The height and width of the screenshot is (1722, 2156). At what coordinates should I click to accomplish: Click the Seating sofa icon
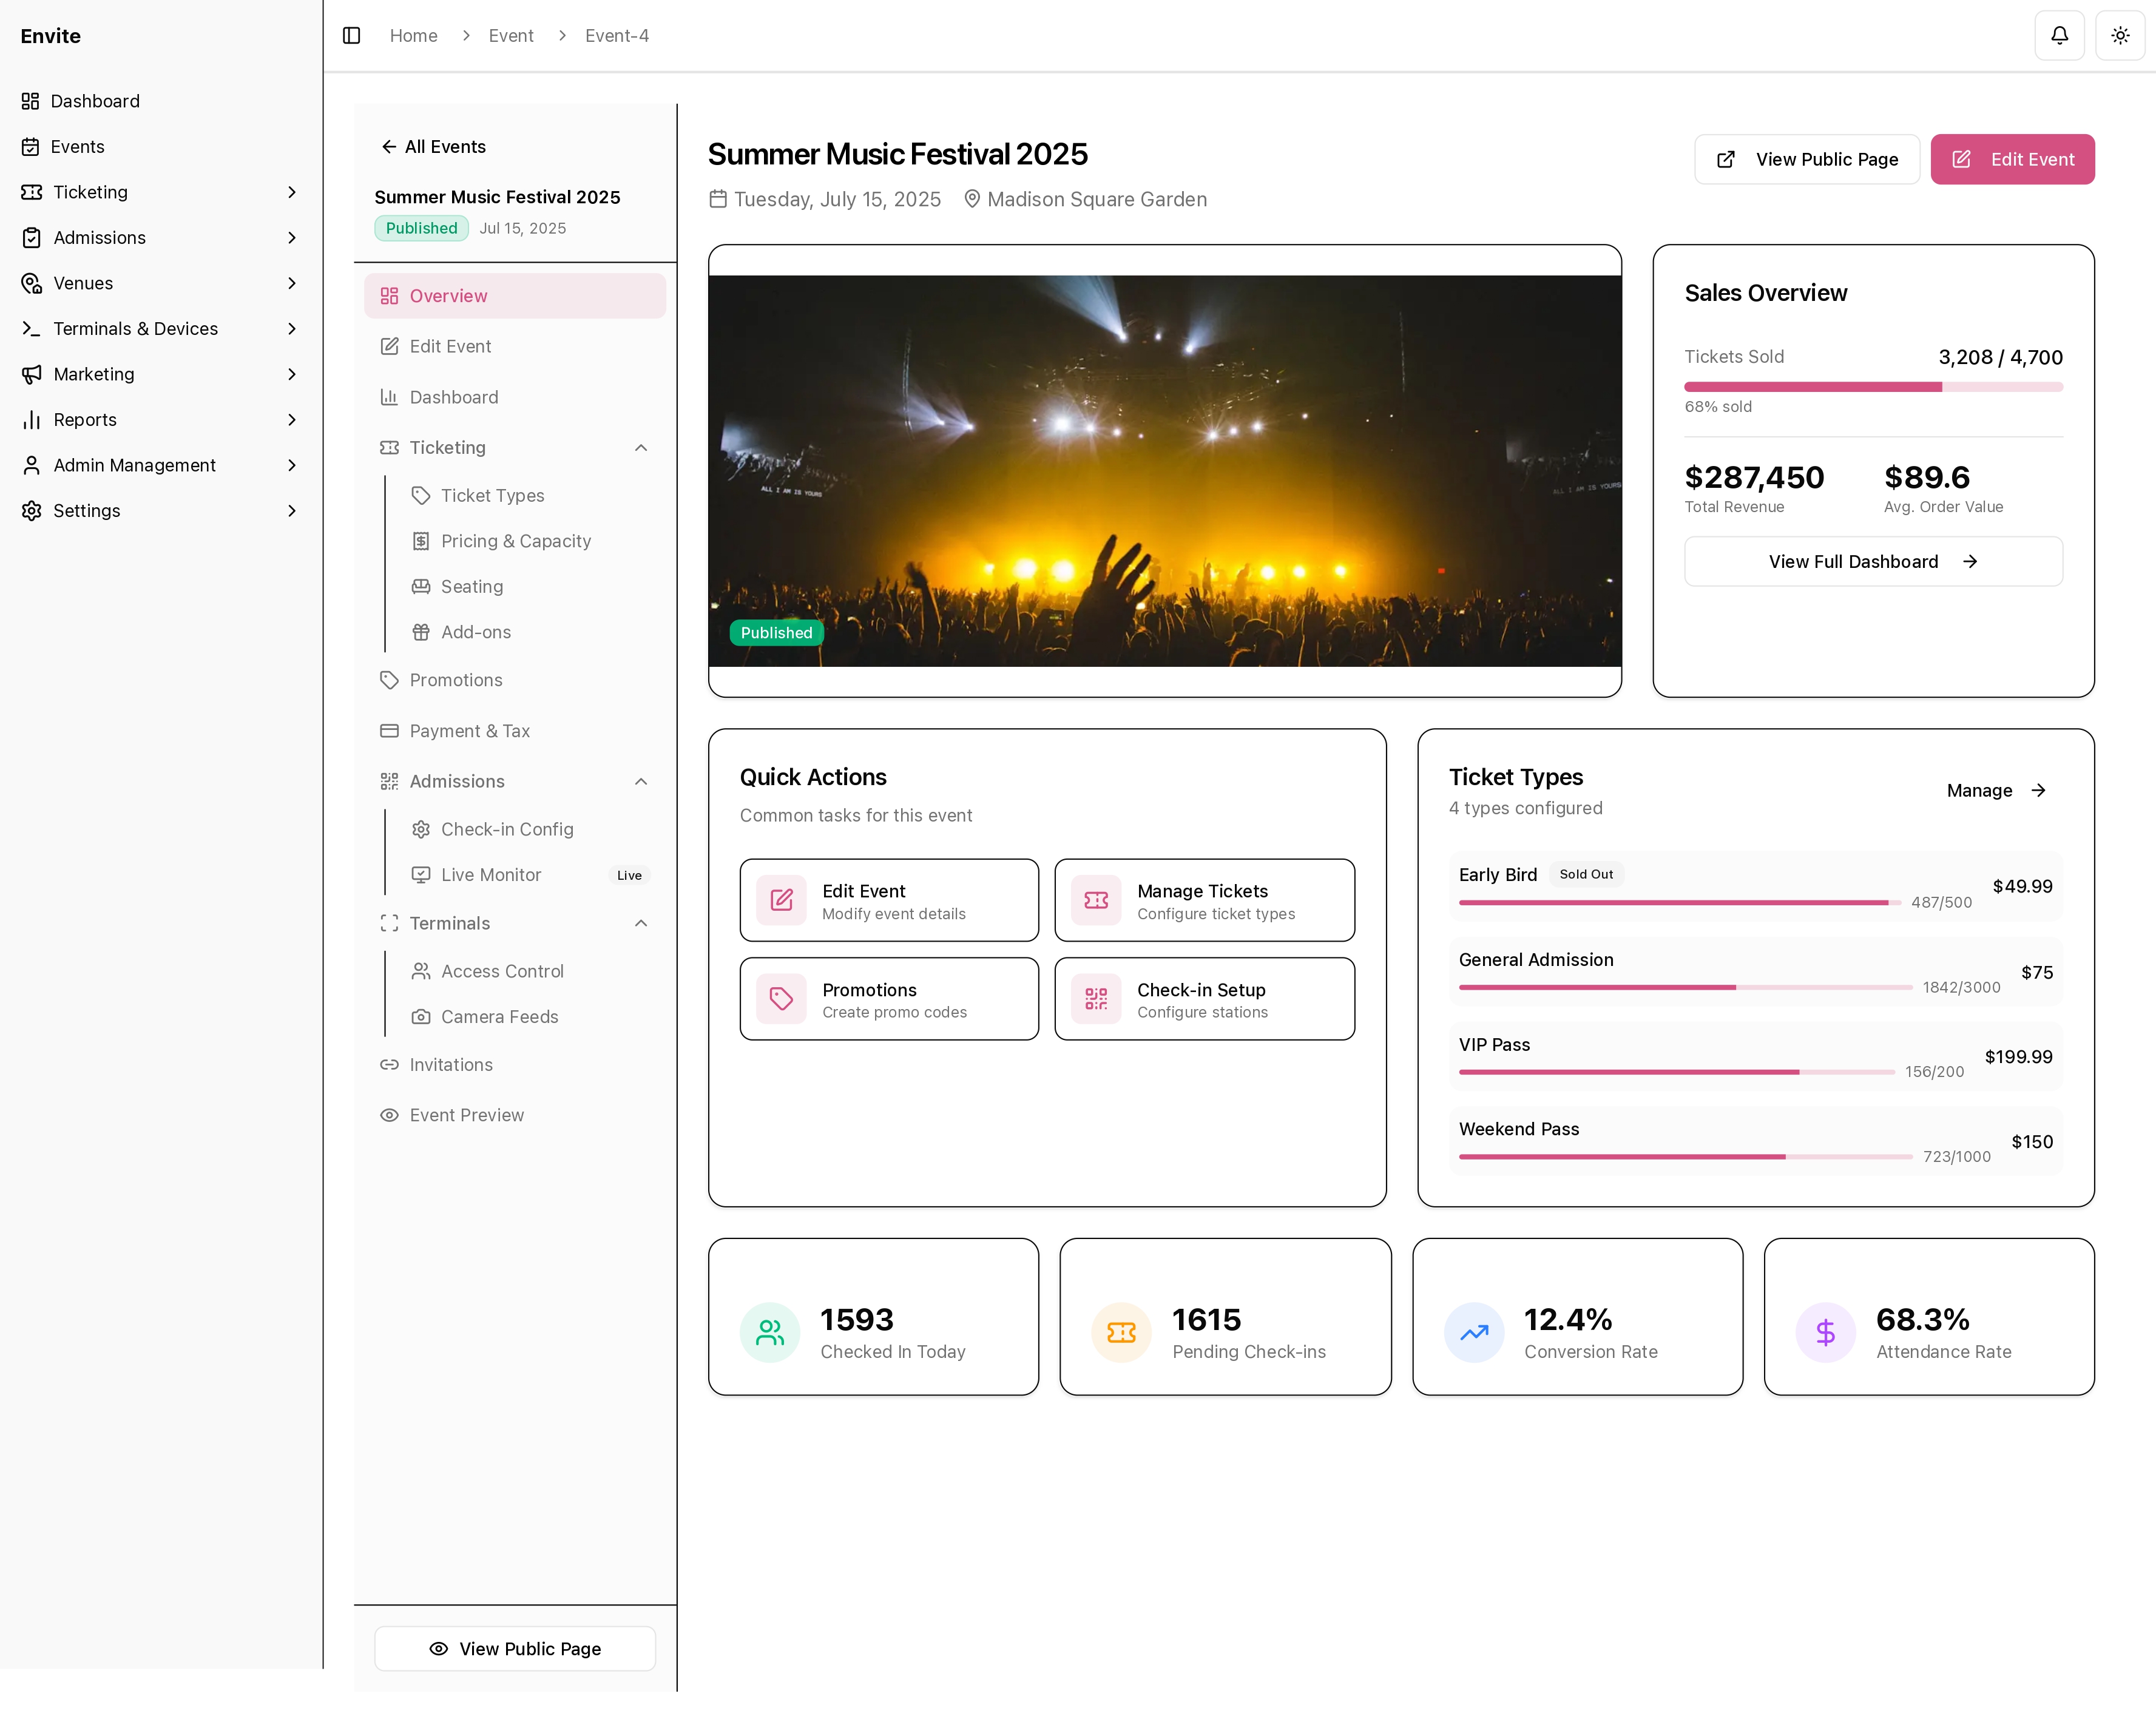(x=421, y=587)
